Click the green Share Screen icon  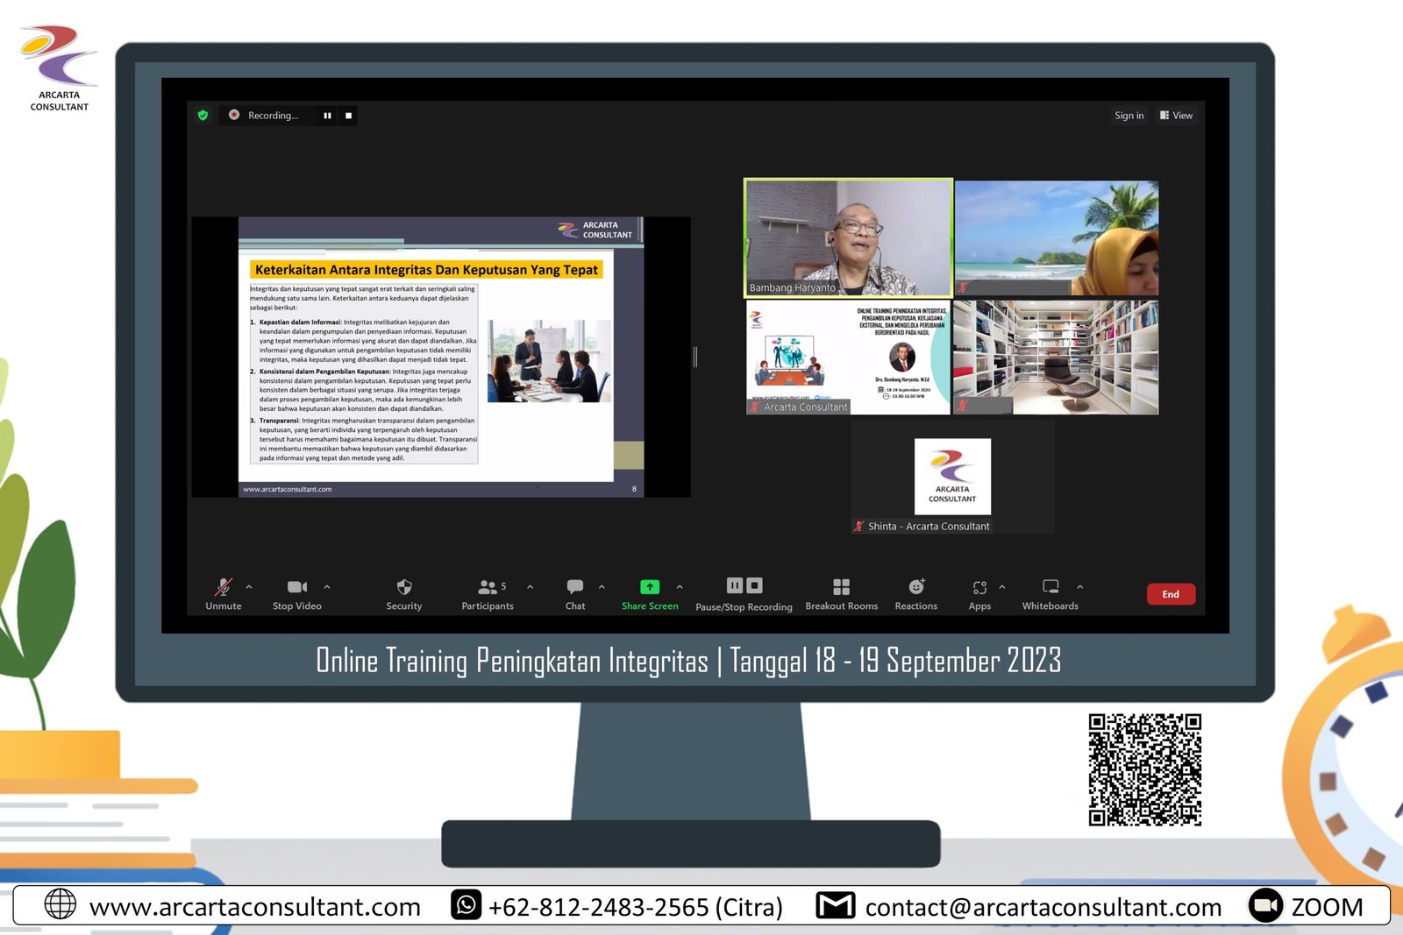click(x=650, y=587)
